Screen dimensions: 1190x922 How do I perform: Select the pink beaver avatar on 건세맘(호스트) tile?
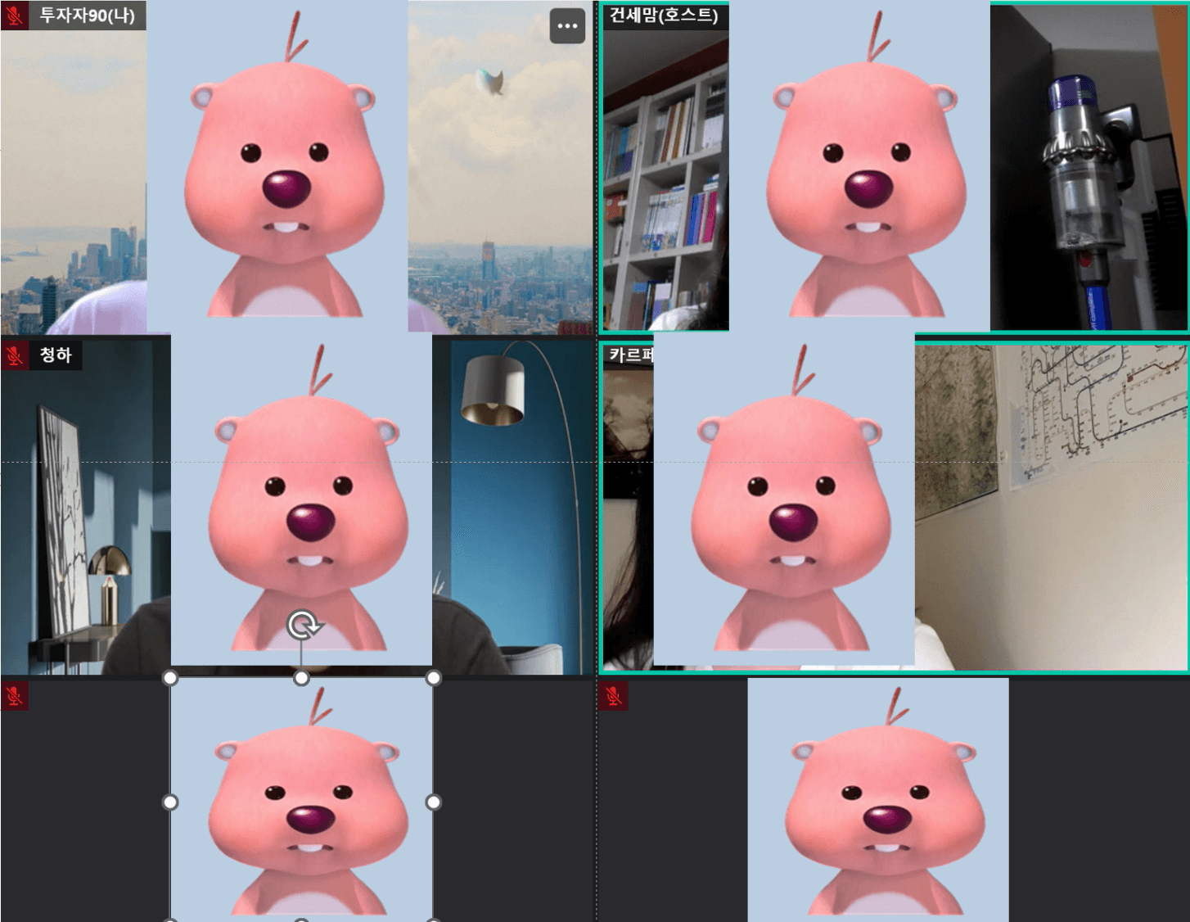click(859, 166)
